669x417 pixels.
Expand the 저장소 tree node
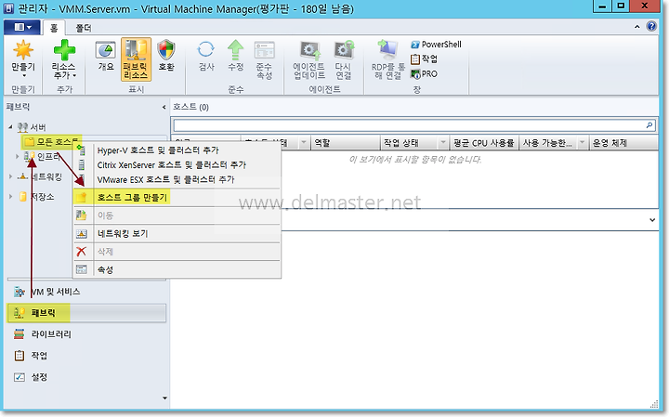pos(10,197)
